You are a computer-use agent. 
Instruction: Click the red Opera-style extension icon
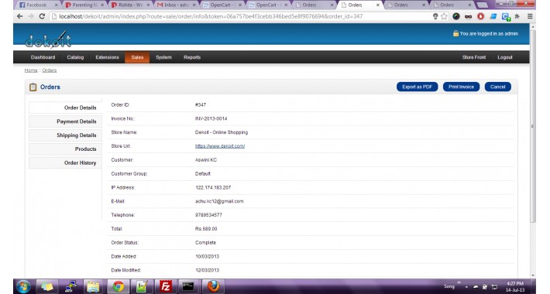coord(480,16)
